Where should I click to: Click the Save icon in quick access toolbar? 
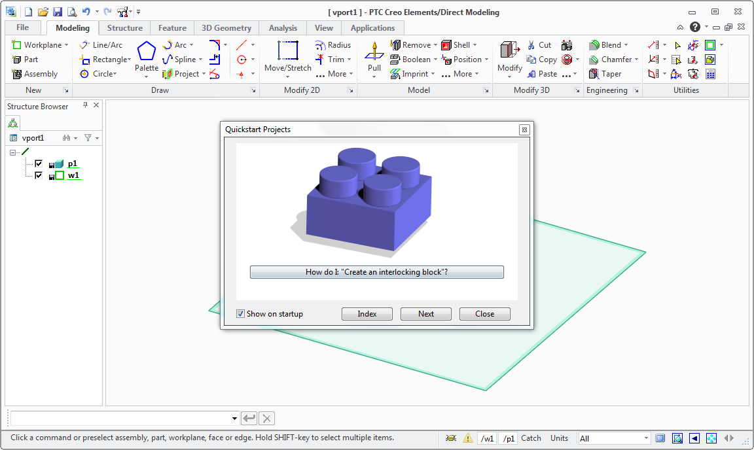coord(57,12)
